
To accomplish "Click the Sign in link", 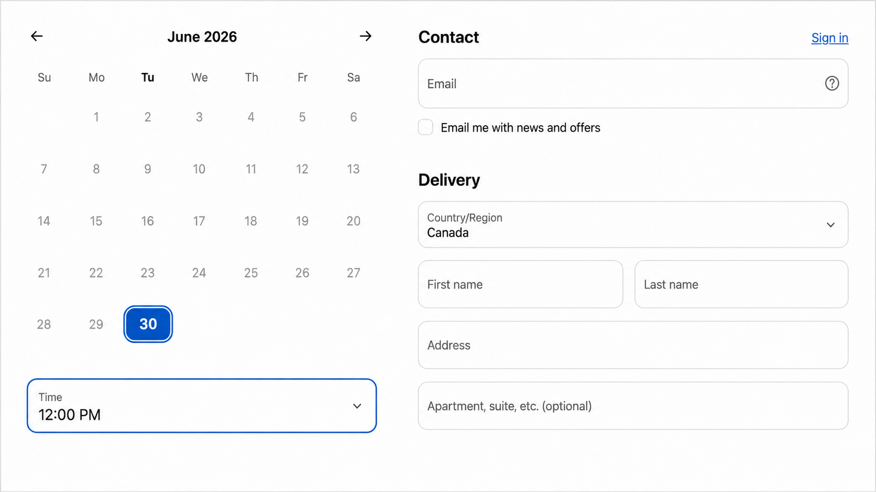I will [829, 38].
